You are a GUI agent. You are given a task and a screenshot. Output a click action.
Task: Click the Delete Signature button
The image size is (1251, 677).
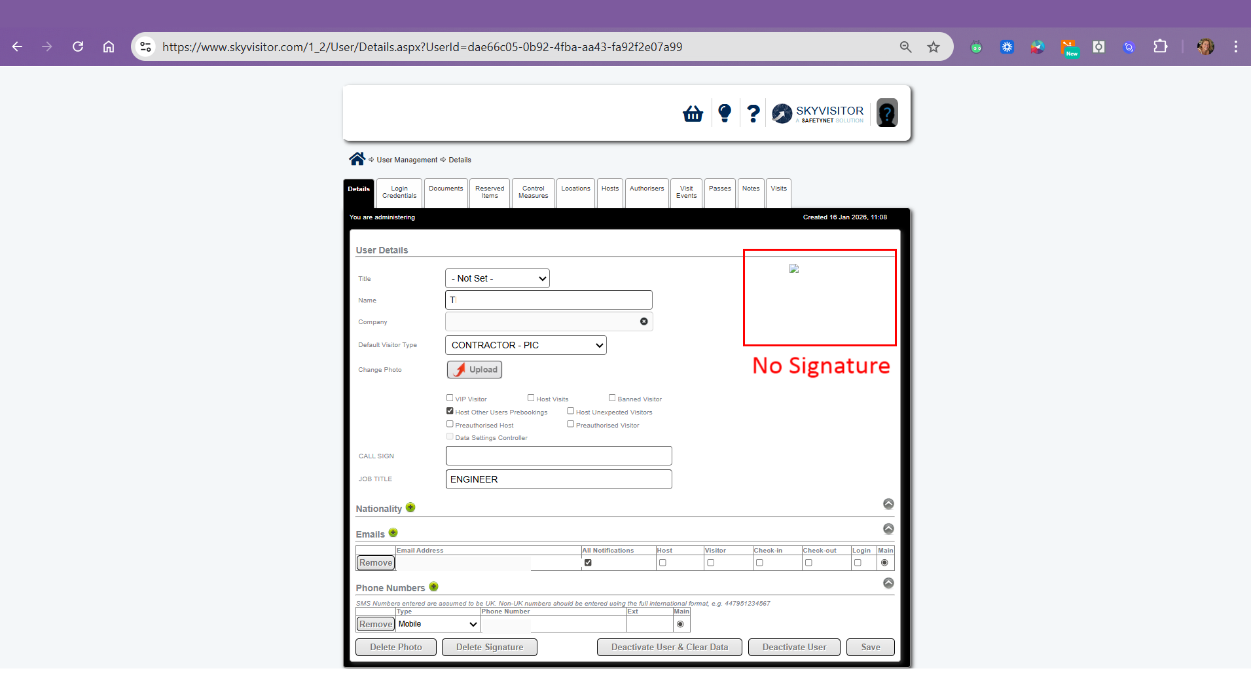[x=489, y=647]
